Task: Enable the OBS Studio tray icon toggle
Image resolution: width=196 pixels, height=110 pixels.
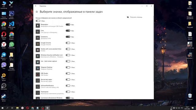Action: 68,73
